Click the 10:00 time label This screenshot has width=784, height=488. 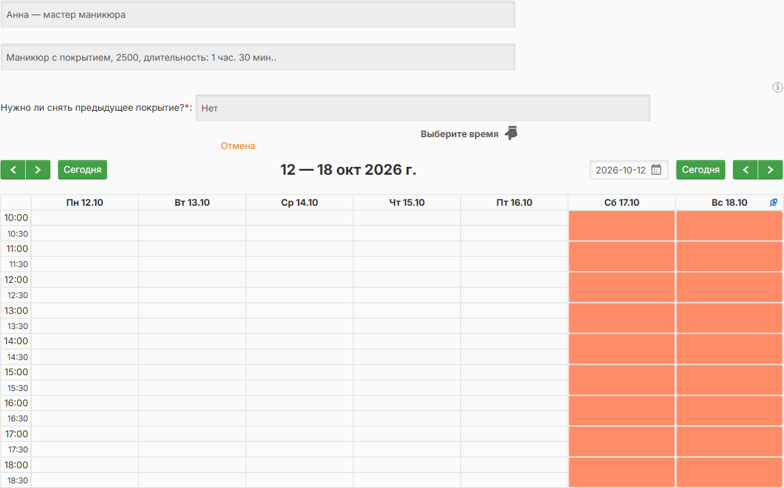pyautogui.click(x=16, y=218)
